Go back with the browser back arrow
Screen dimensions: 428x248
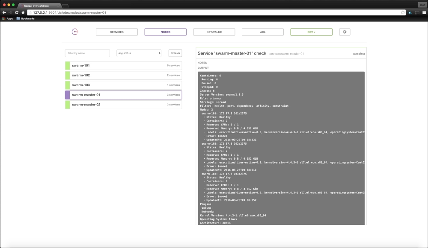coord(4,12)
